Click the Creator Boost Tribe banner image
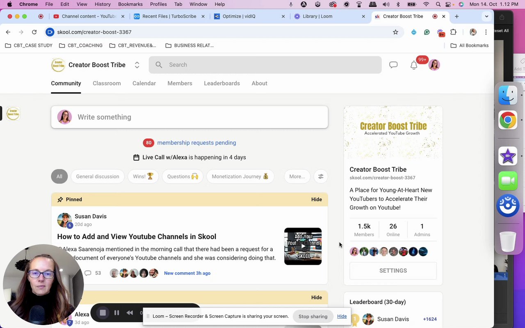Image resolution: width=525 pixels, height=328 pixels. pyautogui.click(x=393, y=132)
